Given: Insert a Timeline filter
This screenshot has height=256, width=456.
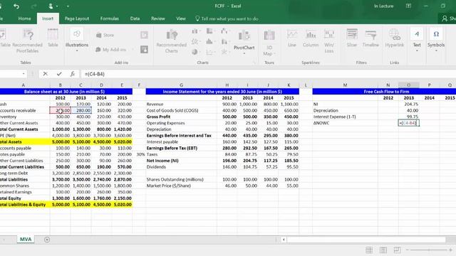Looking at the screenshot, I should click(370, 38).
